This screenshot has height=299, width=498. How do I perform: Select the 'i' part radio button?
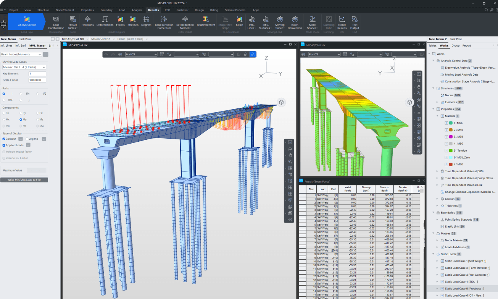click(4, 94)
